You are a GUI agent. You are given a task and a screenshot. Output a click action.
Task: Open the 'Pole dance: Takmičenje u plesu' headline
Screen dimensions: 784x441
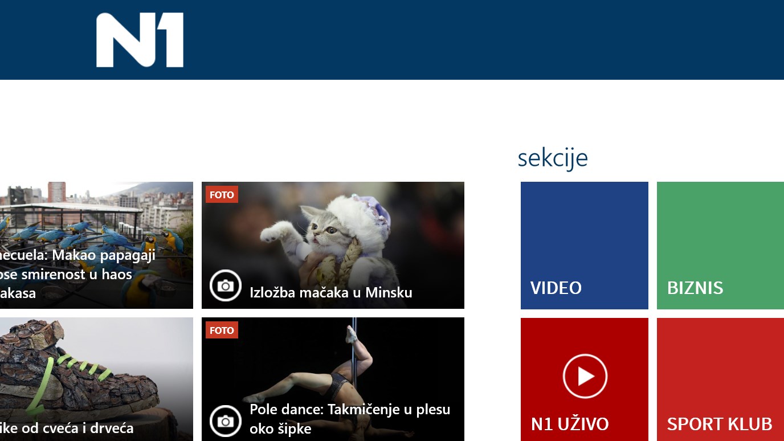click(350, 419)
